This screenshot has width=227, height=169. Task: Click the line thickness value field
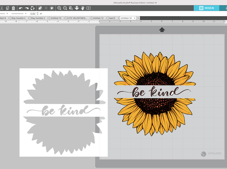pyautogui.click(x=33, y=13)
